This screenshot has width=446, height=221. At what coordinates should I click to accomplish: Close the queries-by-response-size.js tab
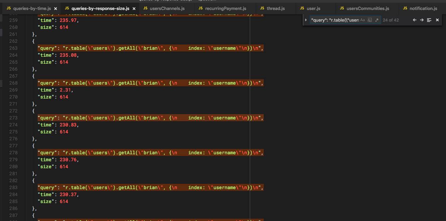pyautogui.click(x=134, y=9)
